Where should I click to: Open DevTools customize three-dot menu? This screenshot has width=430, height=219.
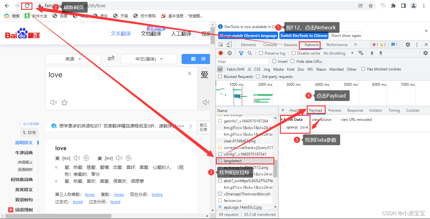tap(417, 45)
